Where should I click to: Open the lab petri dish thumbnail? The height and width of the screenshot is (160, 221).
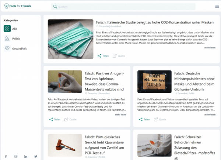tap(154, 145)
